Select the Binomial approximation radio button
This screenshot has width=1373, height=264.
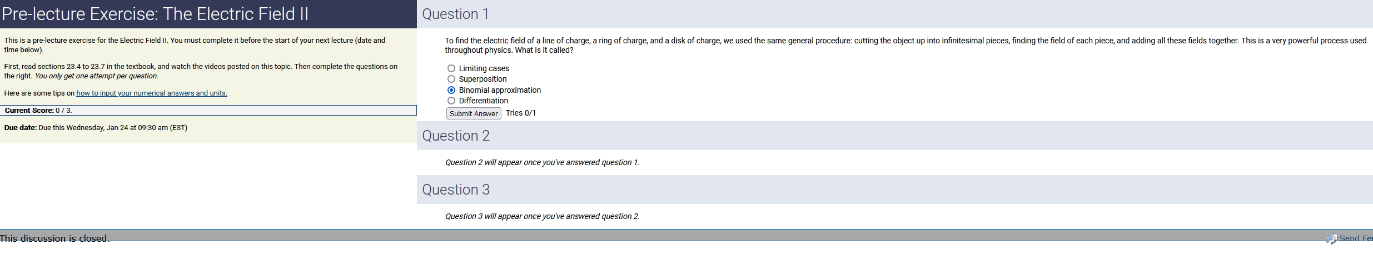coord(451,90)
